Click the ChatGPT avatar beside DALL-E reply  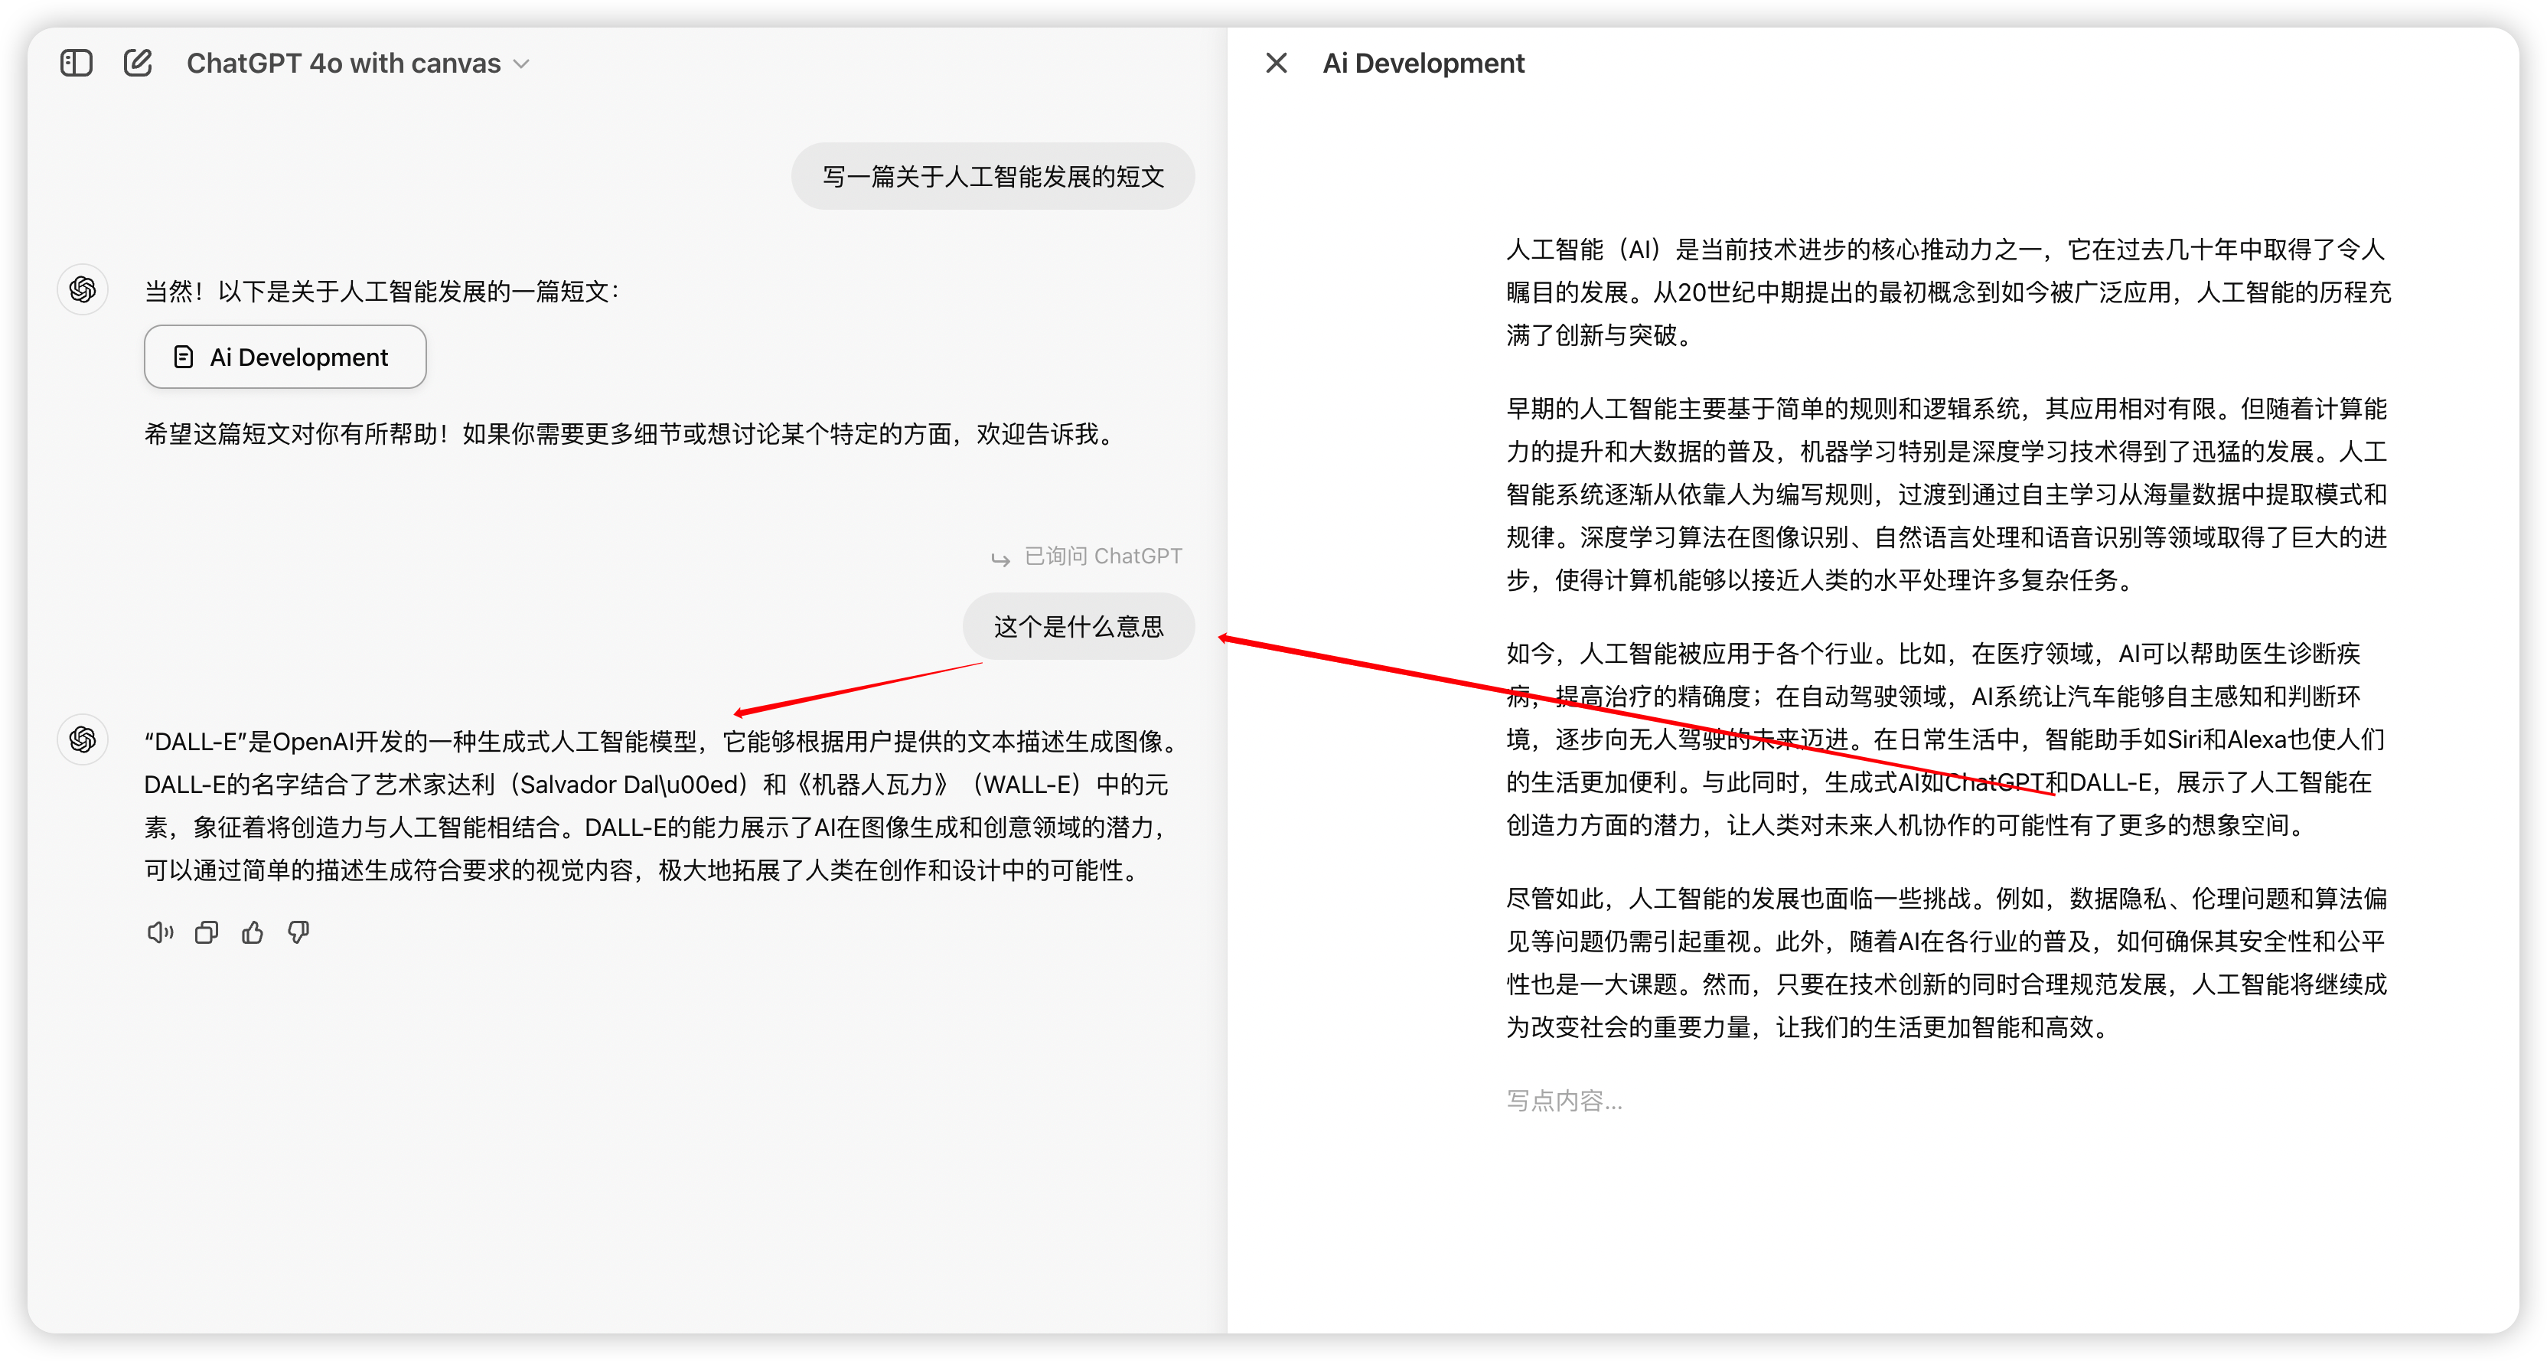(x=83, y=740)
